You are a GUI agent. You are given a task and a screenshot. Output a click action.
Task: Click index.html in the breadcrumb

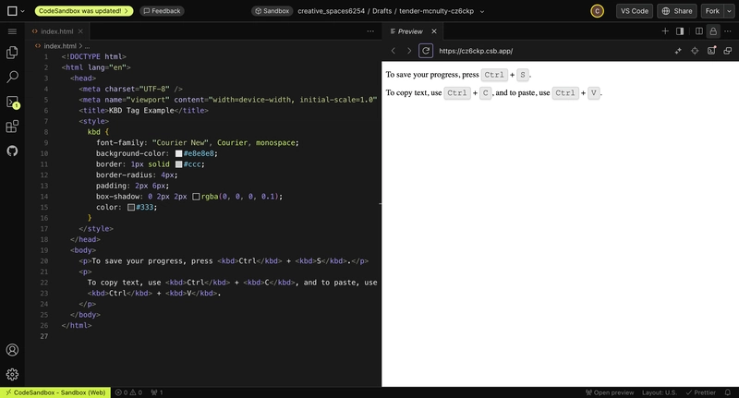(x=60, y=46)
